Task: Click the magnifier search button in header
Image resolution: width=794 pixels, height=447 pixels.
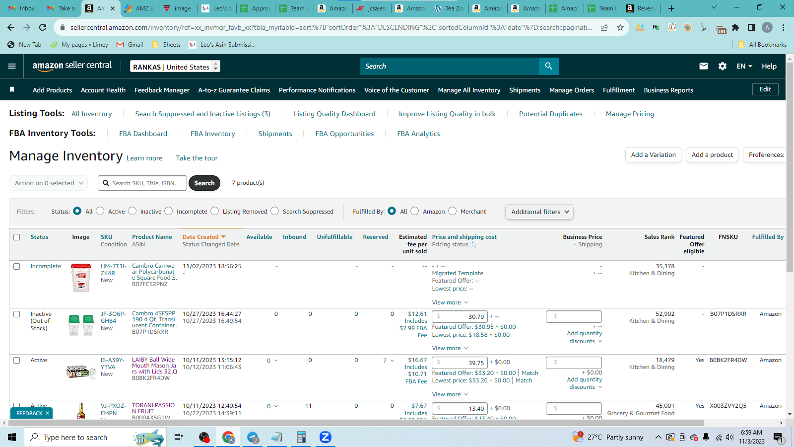Action: tap(548, 66)
